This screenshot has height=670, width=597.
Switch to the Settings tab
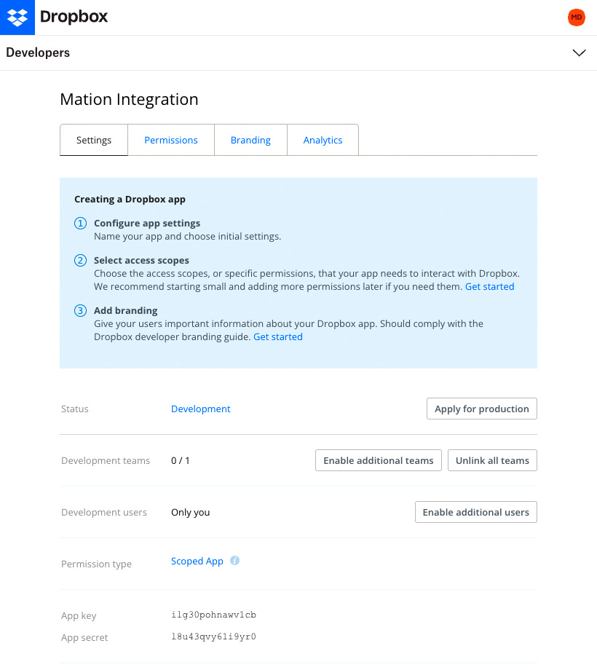click(x=93, y=140)
